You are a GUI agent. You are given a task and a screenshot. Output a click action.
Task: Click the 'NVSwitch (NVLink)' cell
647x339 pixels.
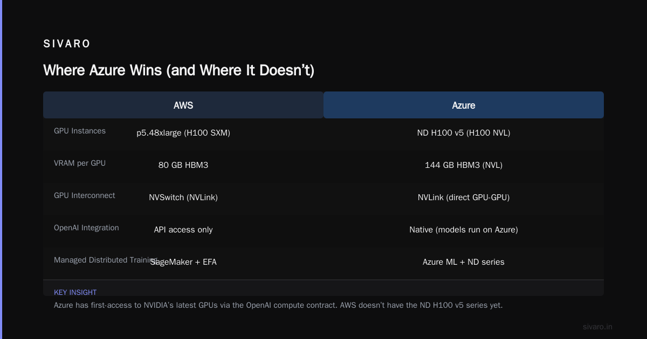pyautogui.click(x=183, y=197)
